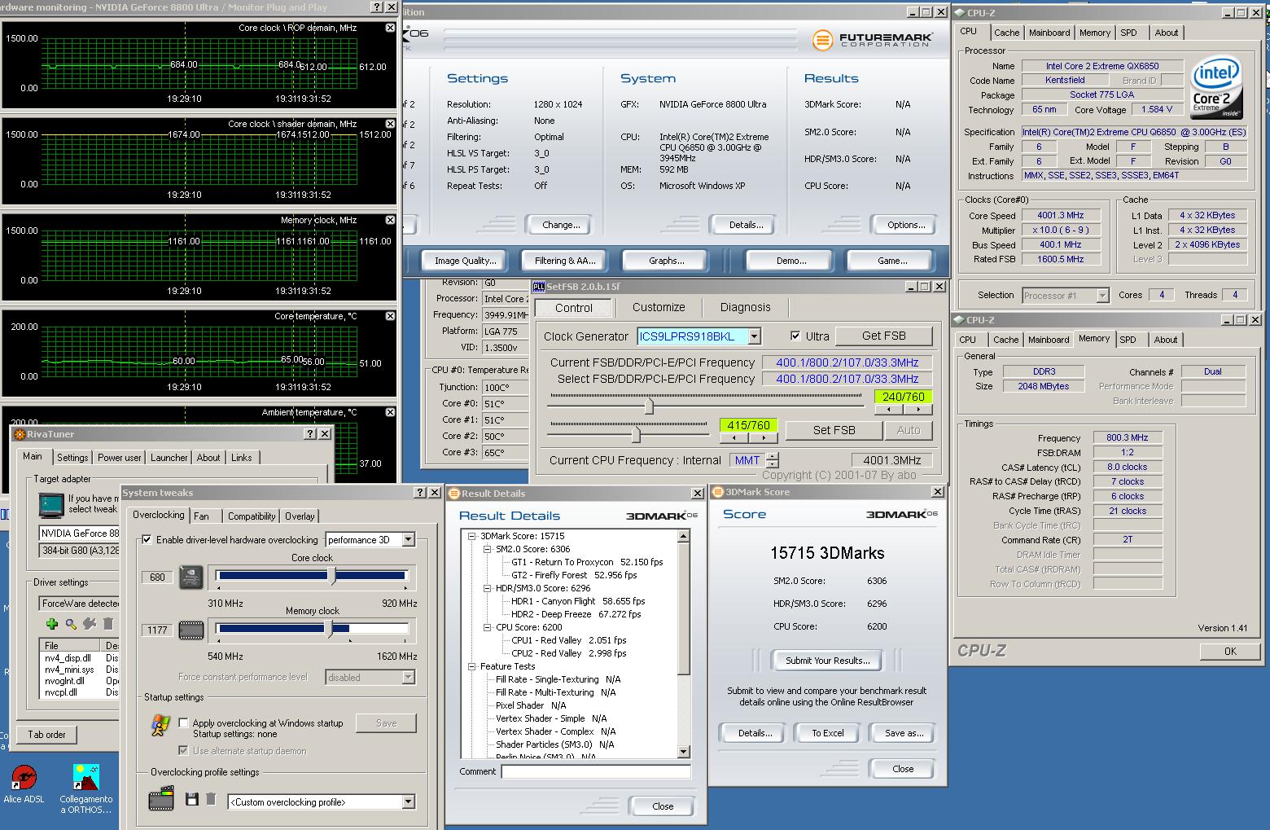Click the 240/760 FSB slider thumb in SetFSB
The image size is (1270, 830).
(649, 405)
